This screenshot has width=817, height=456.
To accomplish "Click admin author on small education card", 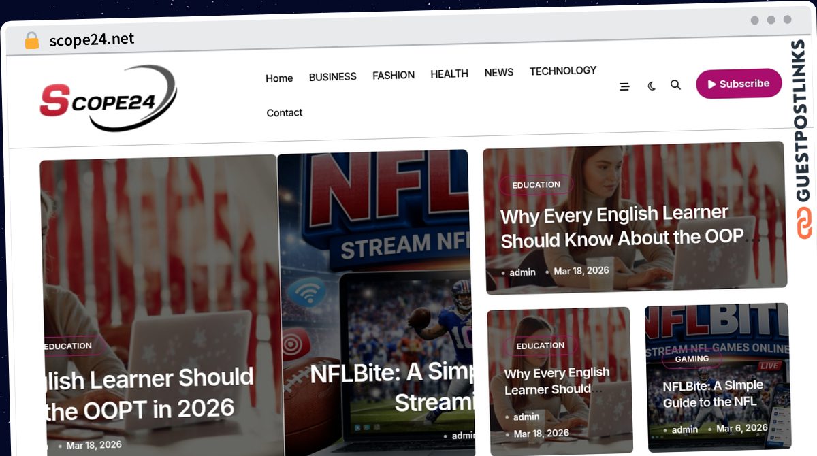I will (526, 417).
